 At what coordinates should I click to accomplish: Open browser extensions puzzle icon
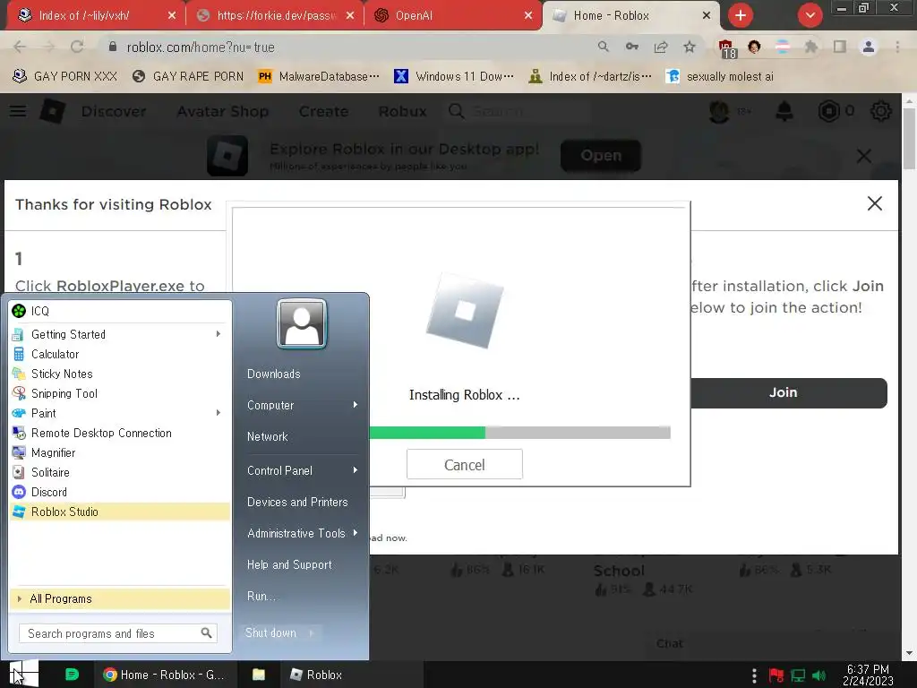click(x=811, y=47)
